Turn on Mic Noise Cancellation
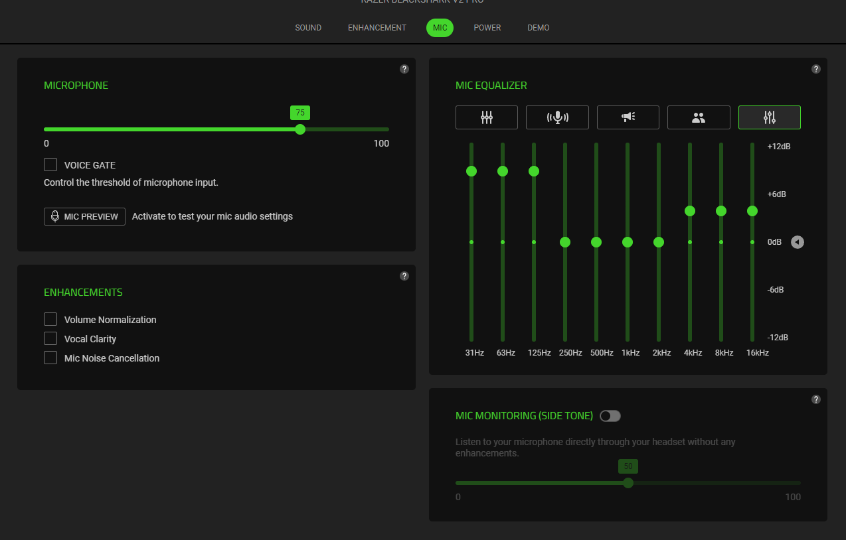Screen dimensions: 846x540 coord(50,358)
